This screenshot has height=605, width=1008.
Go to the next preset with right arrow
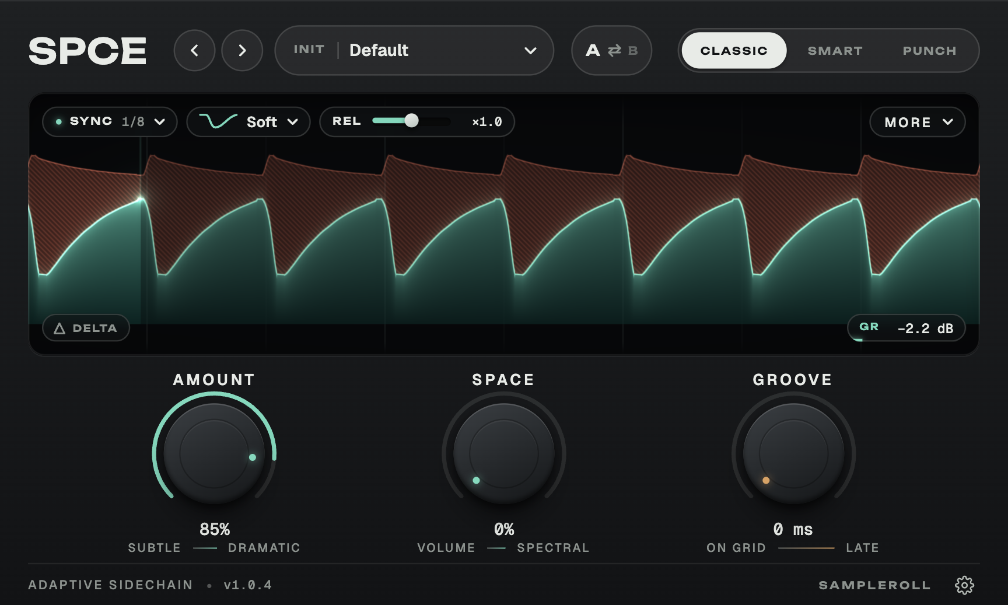point(242,51)
